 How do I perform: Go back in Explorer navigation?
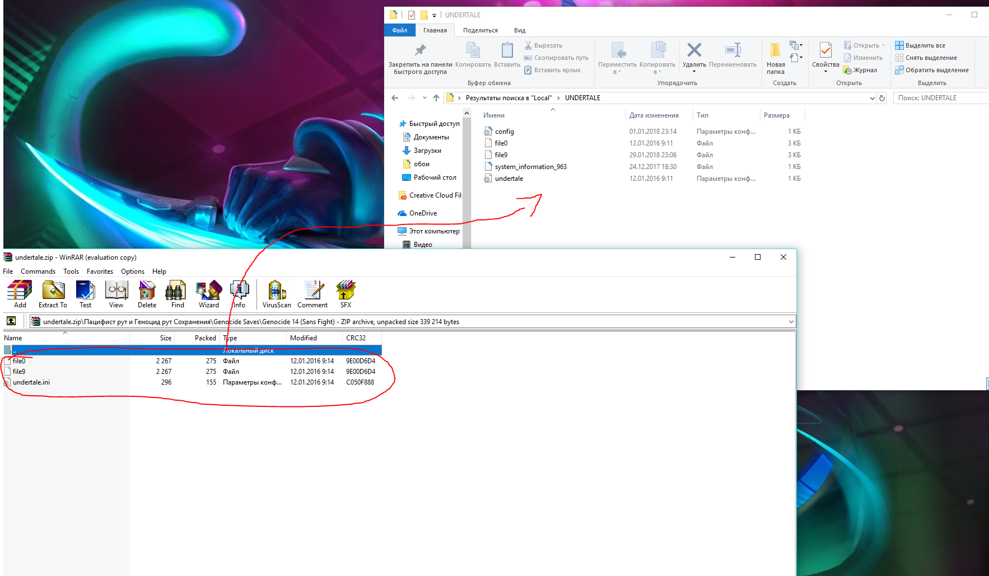click(x=395, y=98)
